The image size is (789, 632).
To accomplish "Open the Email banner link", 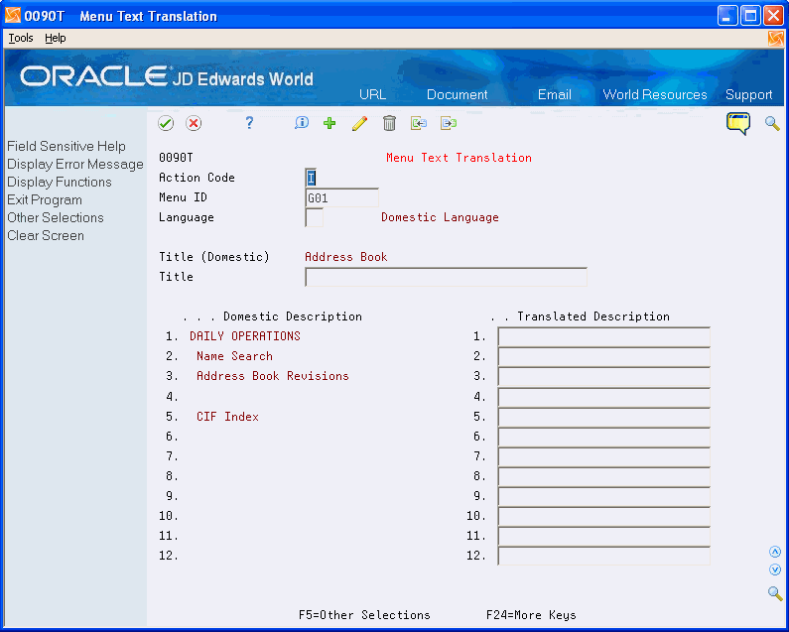I will click(x=555, y=94).
